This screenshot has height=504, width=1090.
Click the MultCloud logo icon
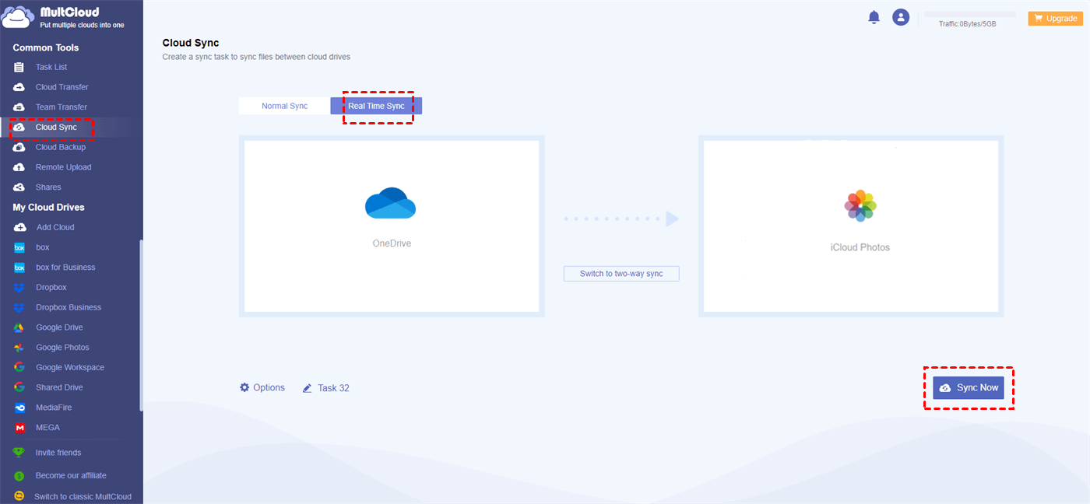[x=19, y=17]
